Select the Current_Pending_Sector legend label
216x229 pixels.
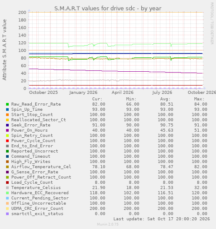[40, 198]
